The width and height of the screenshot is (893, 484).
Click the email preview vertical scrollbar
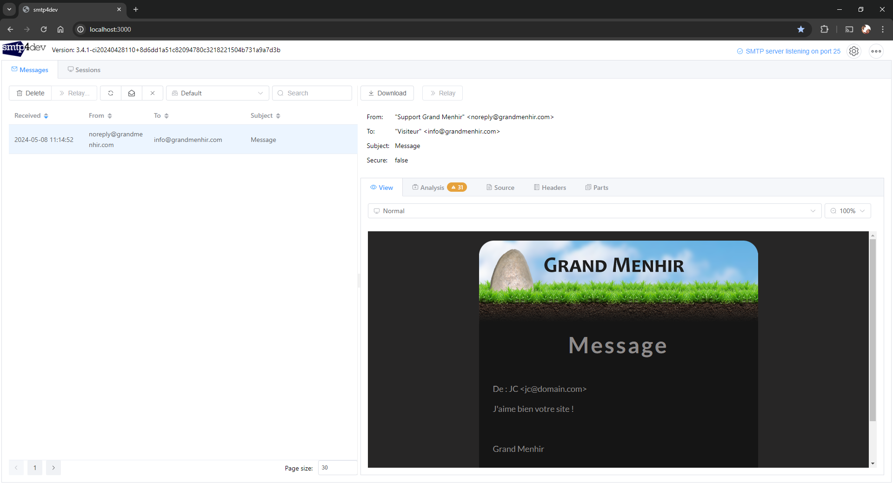873,330
